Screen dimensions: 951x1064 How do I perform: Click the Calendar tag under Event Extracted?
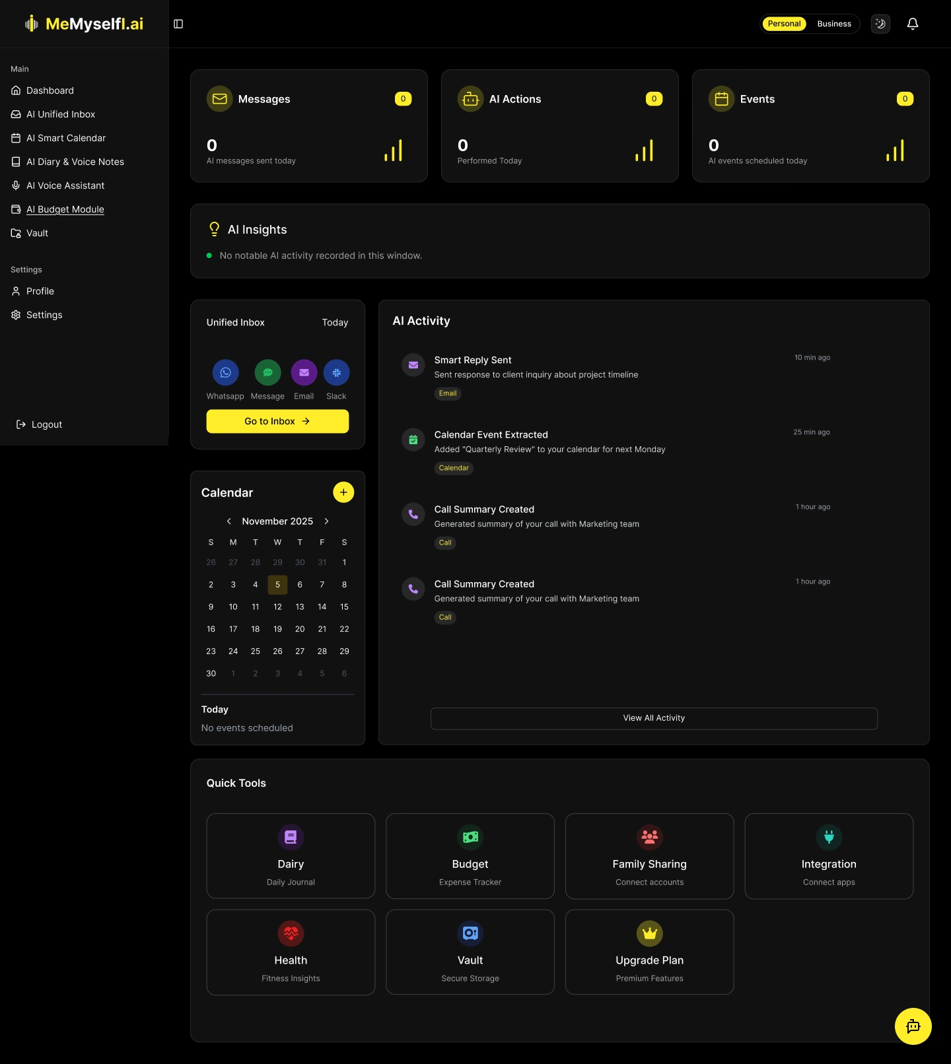coord(454,468)
